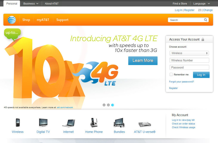Click the Introducing AT&T 4G LTE headline

pyautogui.click(x=114, y=39)
